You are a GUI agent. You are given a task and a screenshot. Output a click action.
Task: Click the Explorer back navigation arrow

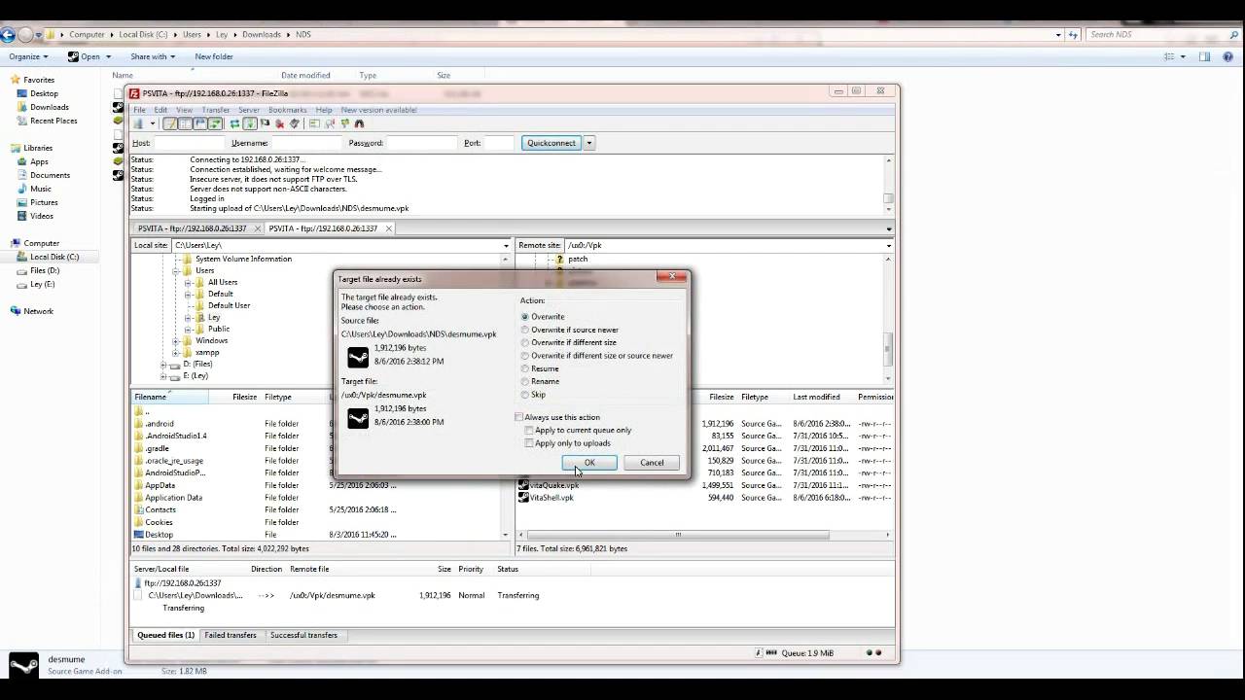(8, 35)
